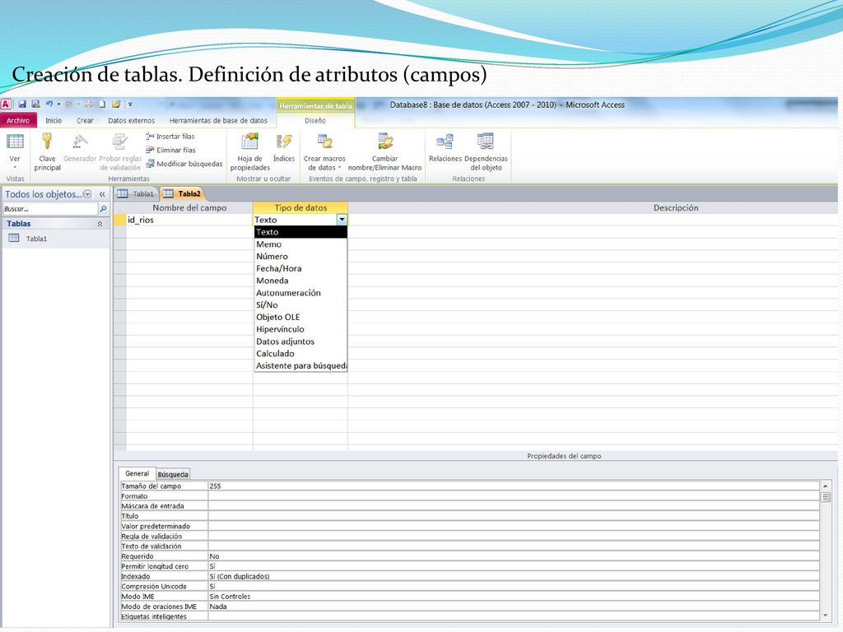Choose Objeto OLE from the data type list
The width and height of the screenshot is (843, 632).
coord(300,317)
